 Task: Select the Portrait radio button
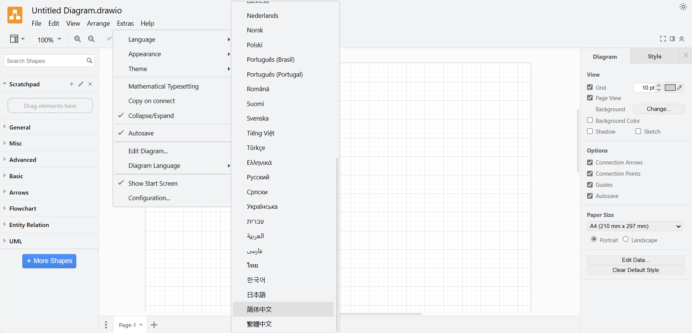[x=594, y=239]
